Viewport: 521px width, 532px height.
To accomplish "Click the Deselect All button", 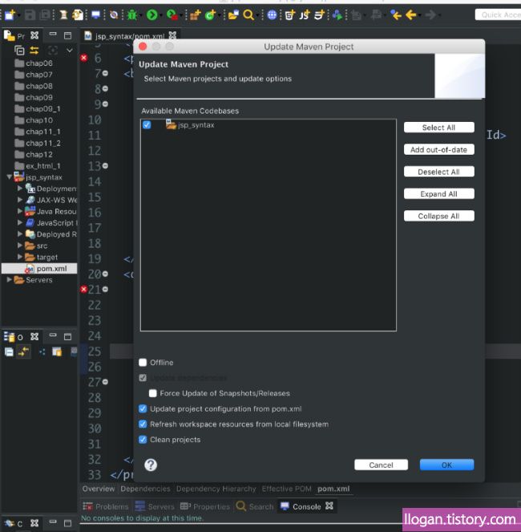I will click(x=438, y=172).
